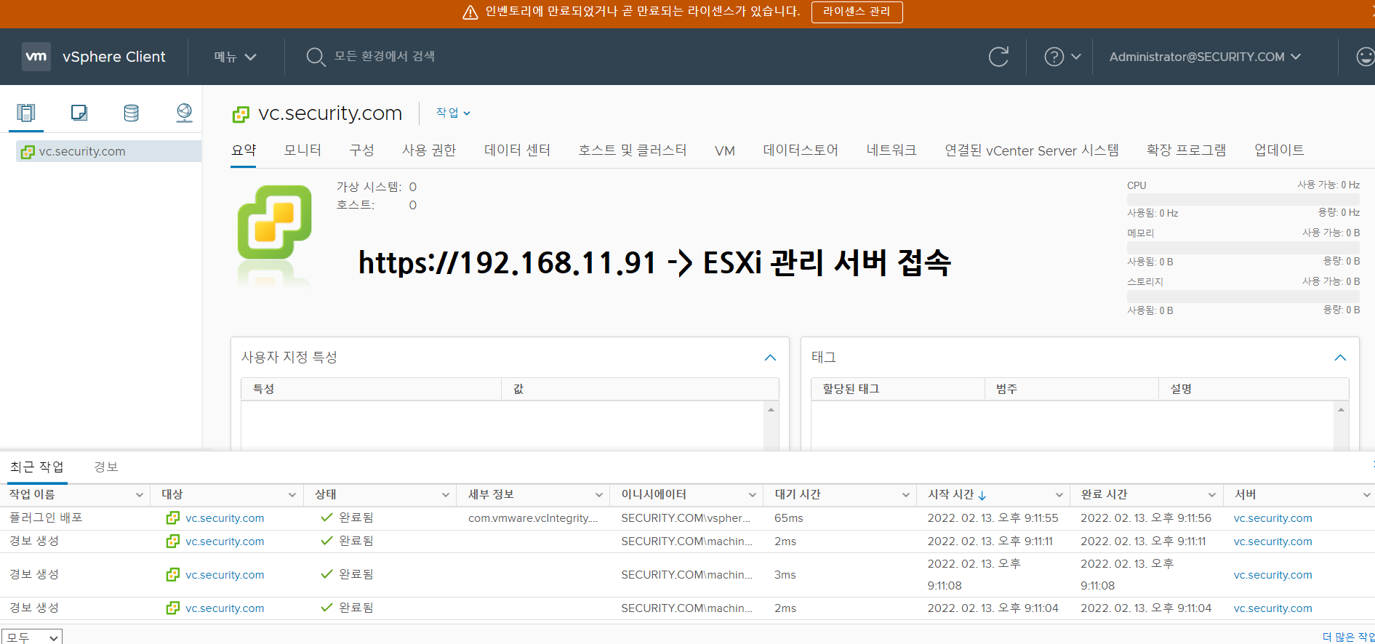Switch to the 모니터 tab

pos(302,150)
